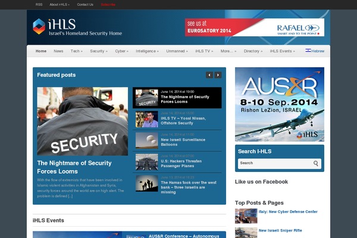Open New Israeli Sniper Rifle link
The width and height of the screenshot is (357, 238).
(x=280, y=230)
